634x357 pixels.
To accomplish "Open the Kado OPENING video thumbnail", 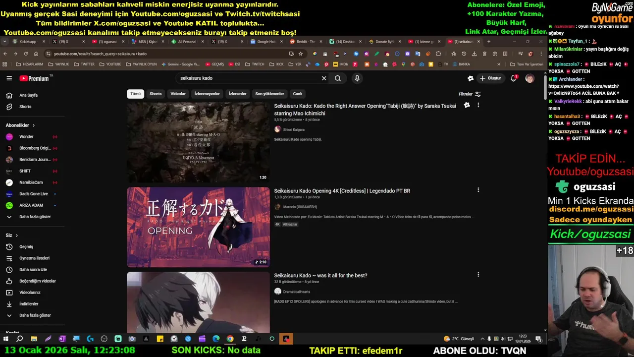I will [198, 227].
